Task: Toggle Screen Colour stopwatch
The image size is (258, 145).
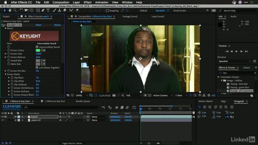Action: pos(8,50)
